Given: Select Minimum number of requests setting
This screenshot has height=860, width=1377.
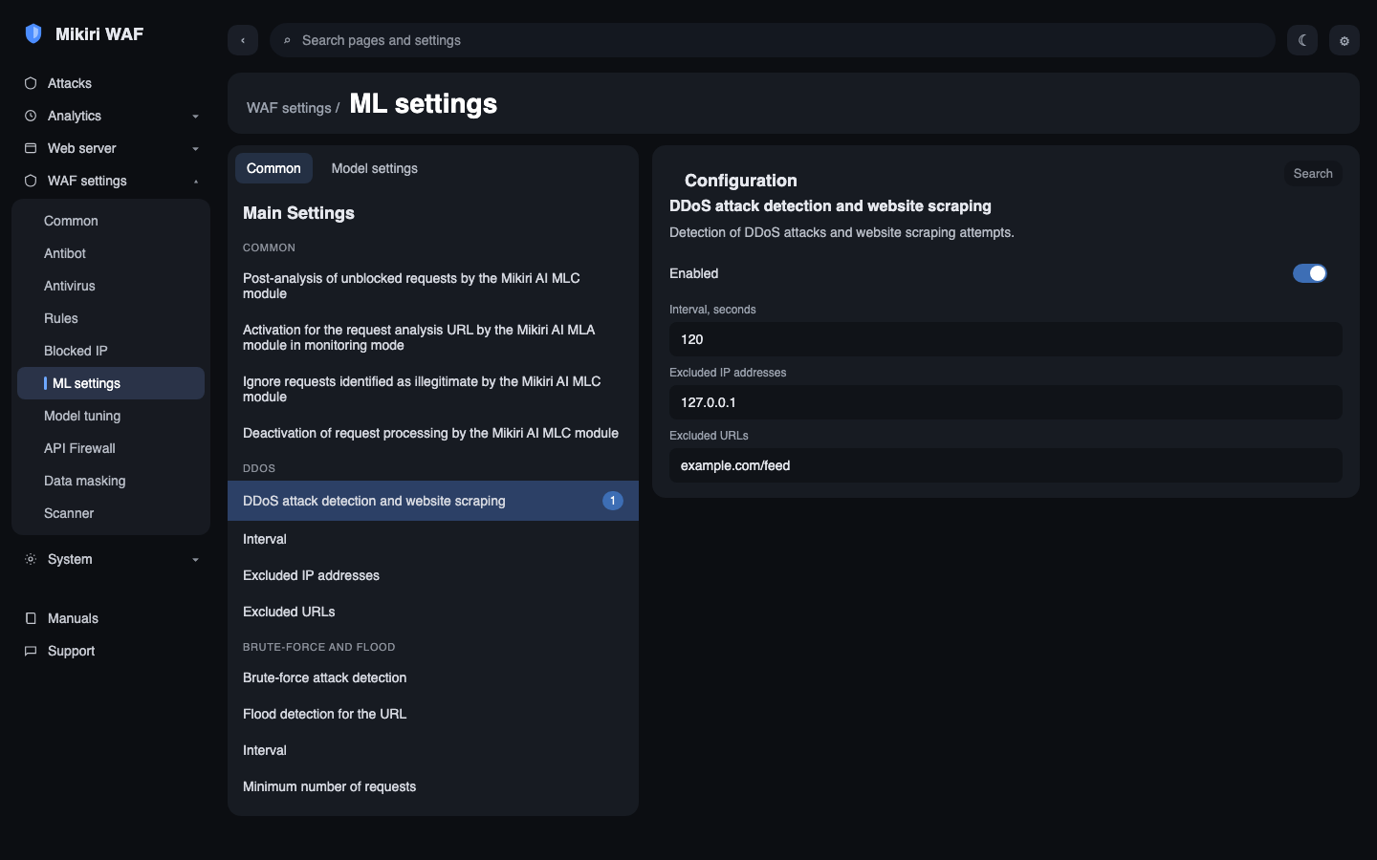Looking at the screenshot, I should [x=433, y=786].
